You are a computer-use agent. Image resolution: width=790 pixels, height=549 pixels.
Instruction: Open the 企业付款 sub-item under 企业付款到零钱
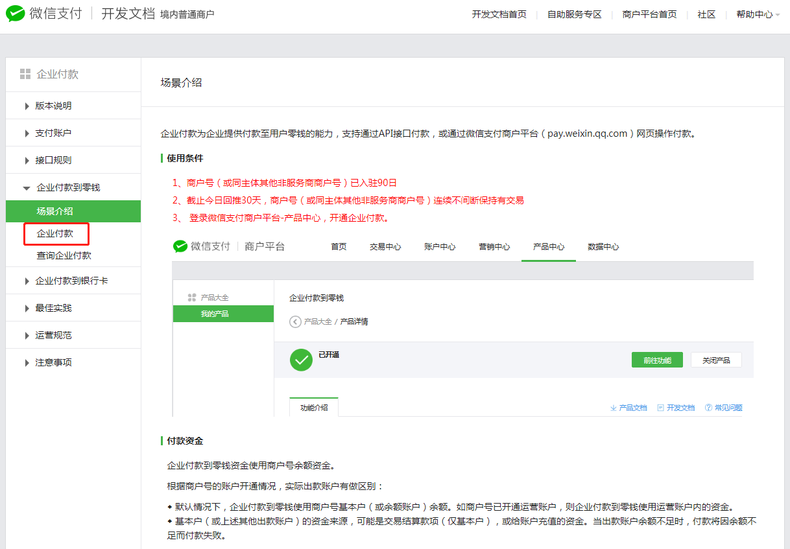[x=55, y=233]
